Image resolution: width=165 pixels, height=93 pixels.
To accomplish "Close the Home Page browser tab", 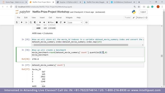I will 26,2.
